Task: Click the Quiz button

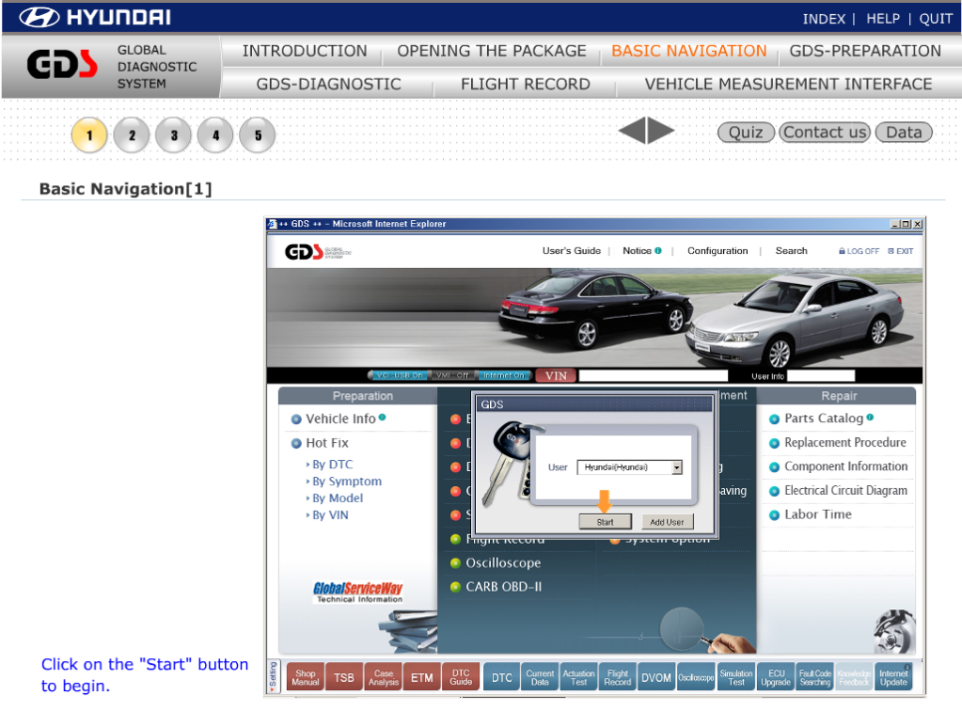Action: point(746,133)
